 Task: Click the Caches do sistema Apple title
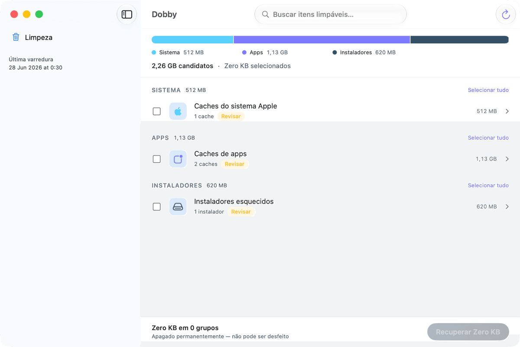click(235, 106)
